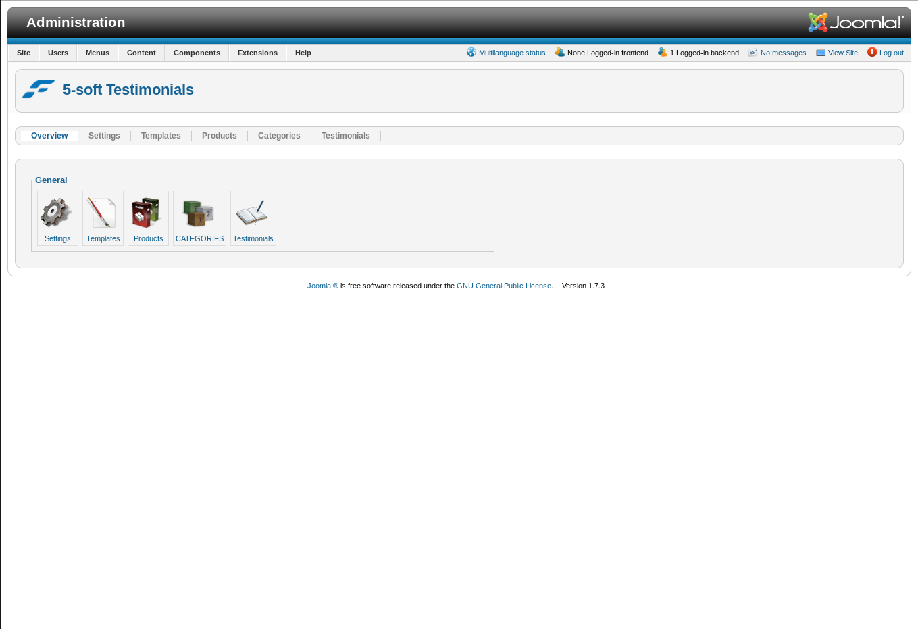Open the CATEGORIES cubes icon
The height and width of the screenshot is (629, 918).
click(199, 213)
